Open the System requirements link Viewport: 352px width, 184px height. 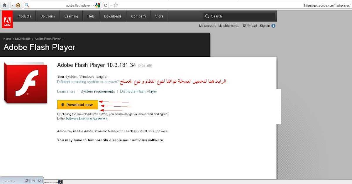(98, 91)
